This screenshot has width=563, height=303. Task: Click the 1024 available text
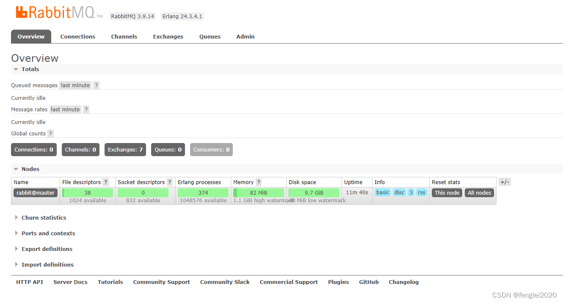tap(88, 201)
